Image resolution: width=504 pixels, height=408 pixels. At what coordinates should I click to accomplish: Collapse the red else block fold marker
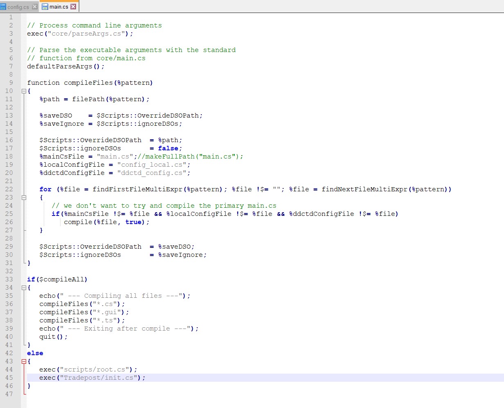(x=24, y=361)
